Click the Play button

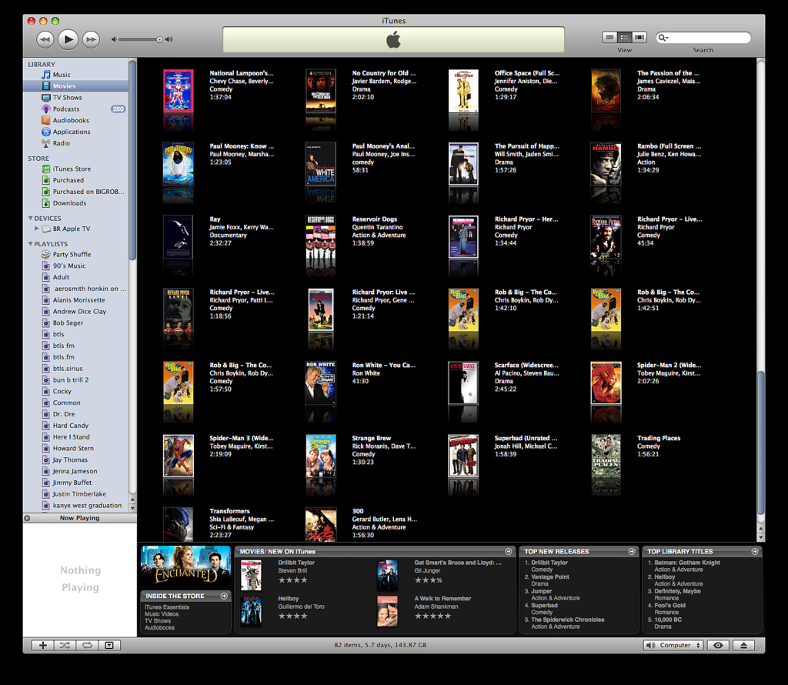click(x=68, y=39)
